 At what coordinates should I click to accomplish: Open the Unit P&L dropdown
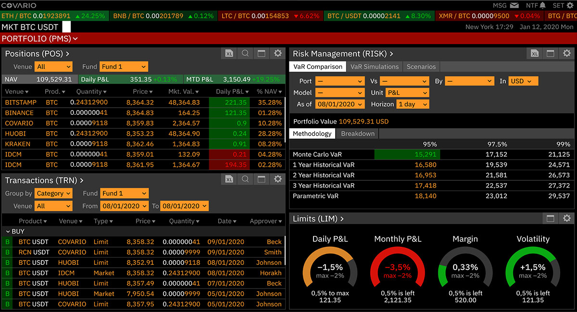tap(407, 93)
